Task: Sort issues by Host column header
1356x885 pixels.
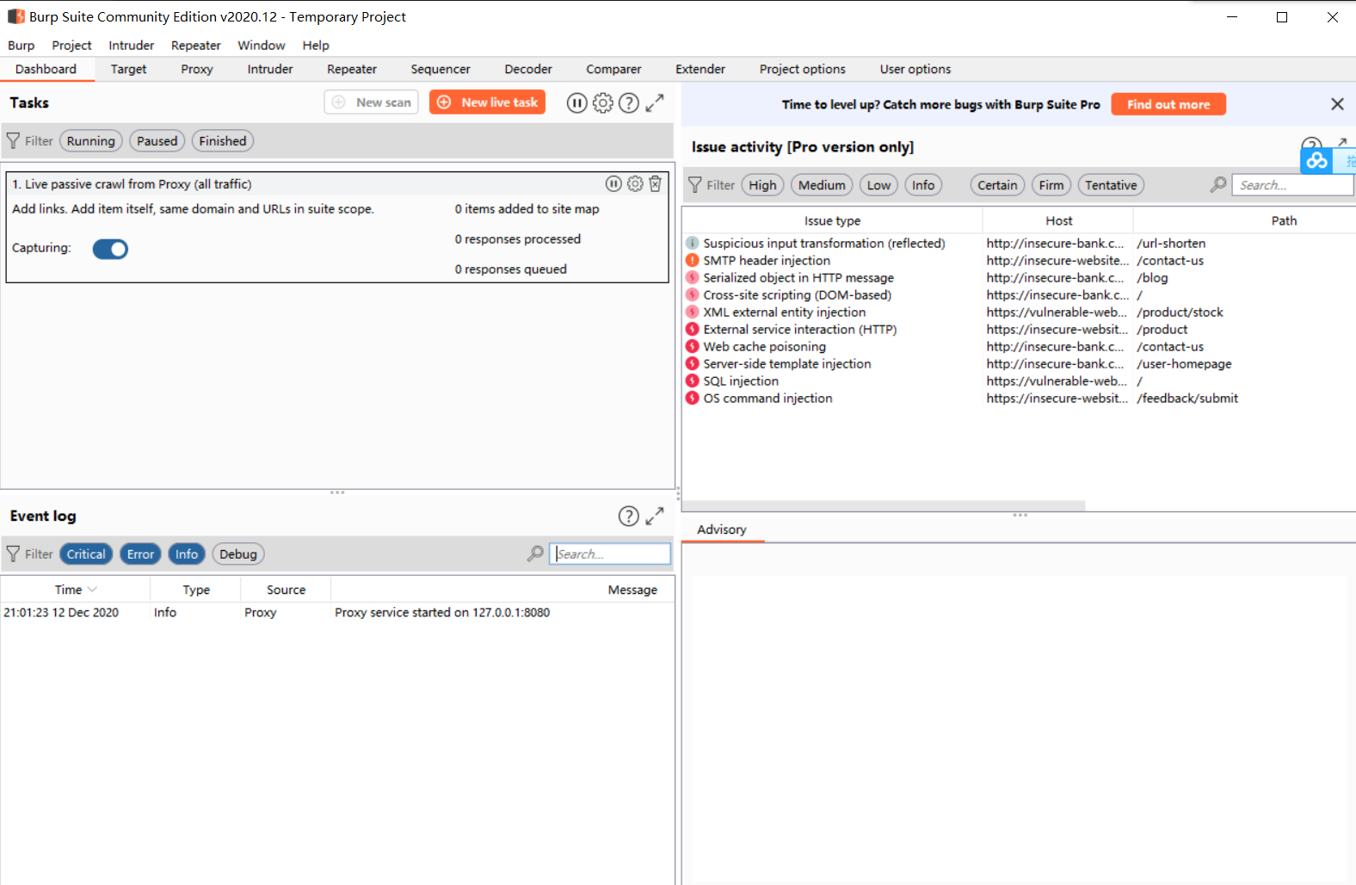Action: pos(1058,220)
